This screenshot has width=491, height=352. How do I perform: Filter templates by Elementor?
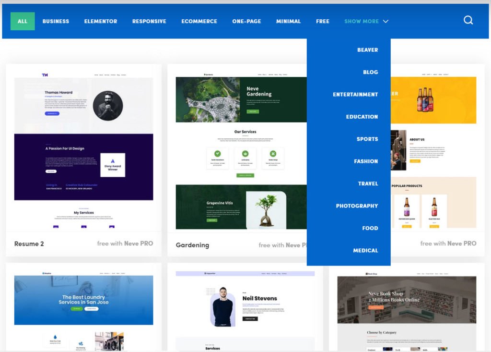(101, 21)
